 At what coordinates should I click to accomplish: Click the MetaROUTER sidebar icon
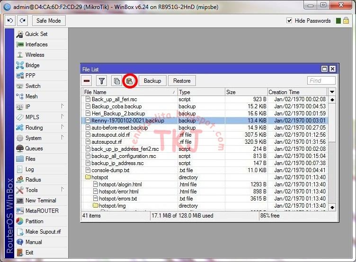(x=20, y=211)
